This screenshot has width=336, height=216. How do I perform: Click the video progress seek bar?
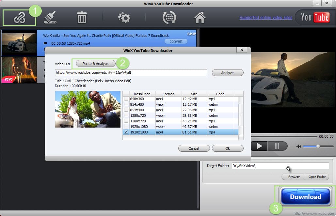point(284,136)
